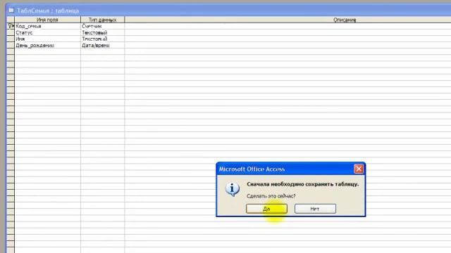Viewport: 451px width, 253px height.
Task: Select the Имя field name cell
Action: (47, 39)
